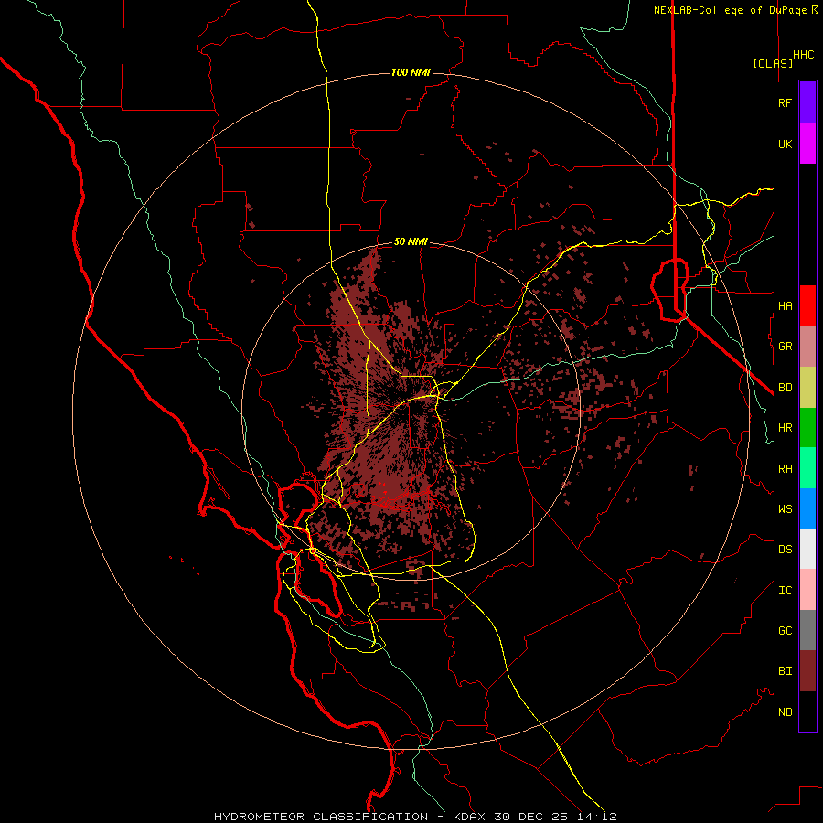Click the NEXLAB-College of DuPage text
823x823 pixels.
click(732, 10)
